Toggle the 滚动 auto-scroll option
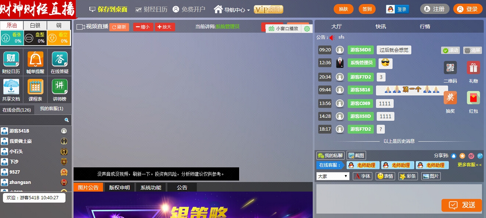Screen dimensions: 486x218 [451, 50]
